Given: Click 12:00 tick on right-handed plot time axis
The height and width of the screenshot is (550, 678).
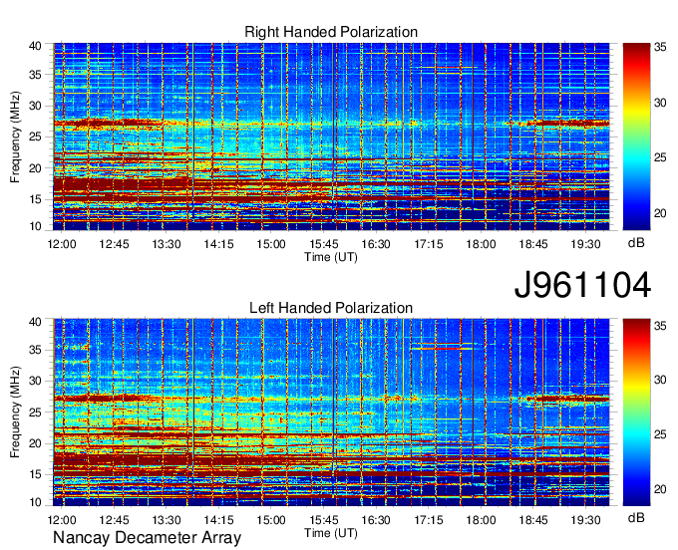Looking at the screenshot, I should (x=62, y=244).
